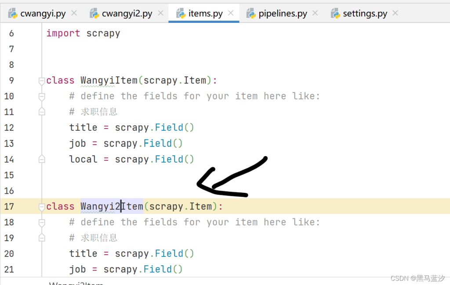Click 'WangyiItem' class name on line 9

[x=109, y=81]
